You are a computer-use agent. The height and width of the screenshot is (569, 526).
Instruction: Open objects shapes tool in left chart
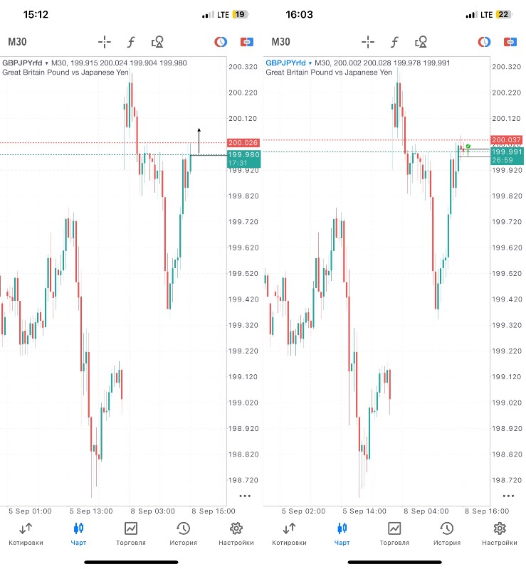point(158,42)
